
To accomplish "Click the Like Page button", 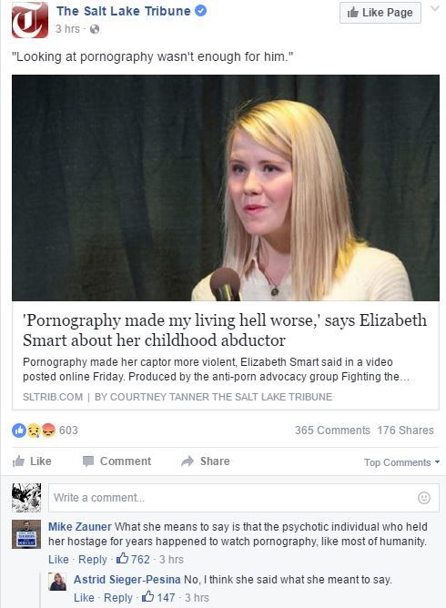I will (380, 13).
